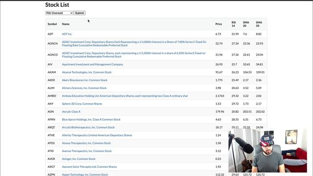This screenshot has width=313, height=176.
Task: Open Alterity Therapeutics Limited link
Action: point(97,135)
